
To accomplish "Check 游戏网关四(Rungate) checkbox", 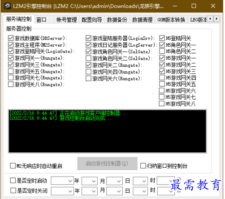I will point(88,72).
